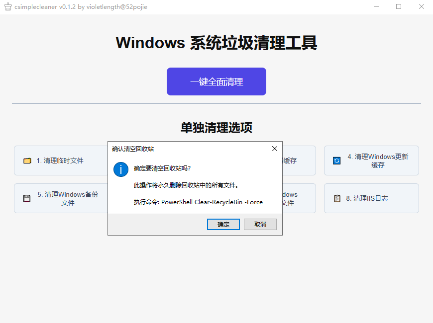
Task: Select the 4. 清理Windows更新缓存 option
Action: (371, 161)
